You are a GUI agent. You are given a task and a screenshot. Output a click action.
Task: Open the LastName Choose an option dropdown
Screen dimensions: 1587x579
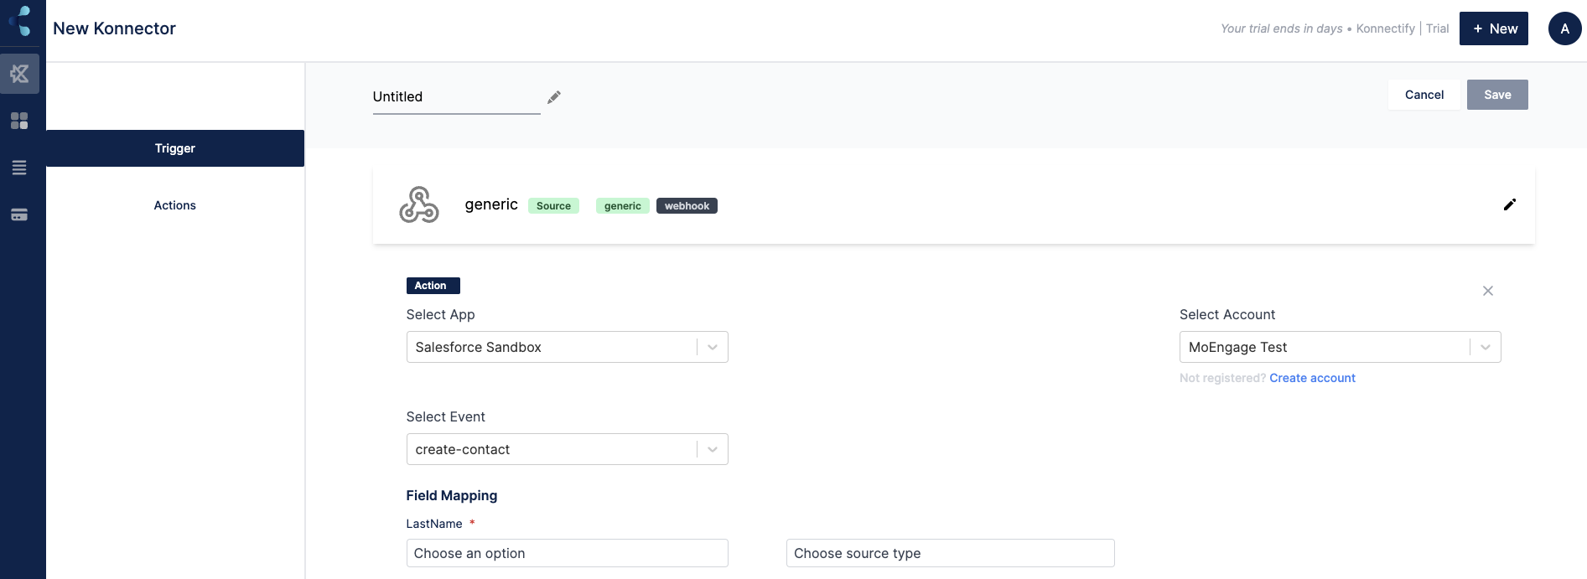[x=567, y=553]
